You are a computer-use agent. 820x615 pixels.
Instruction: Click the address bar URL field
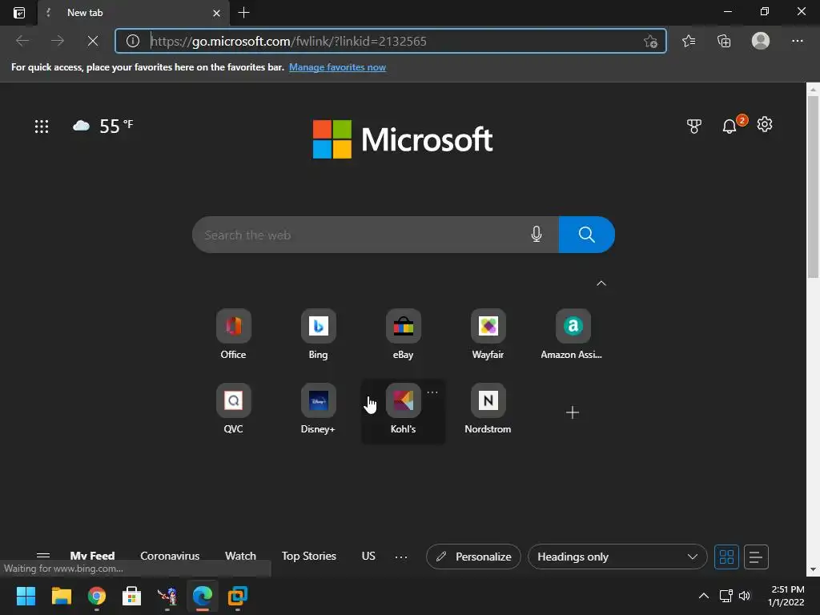tap(390, 41)
